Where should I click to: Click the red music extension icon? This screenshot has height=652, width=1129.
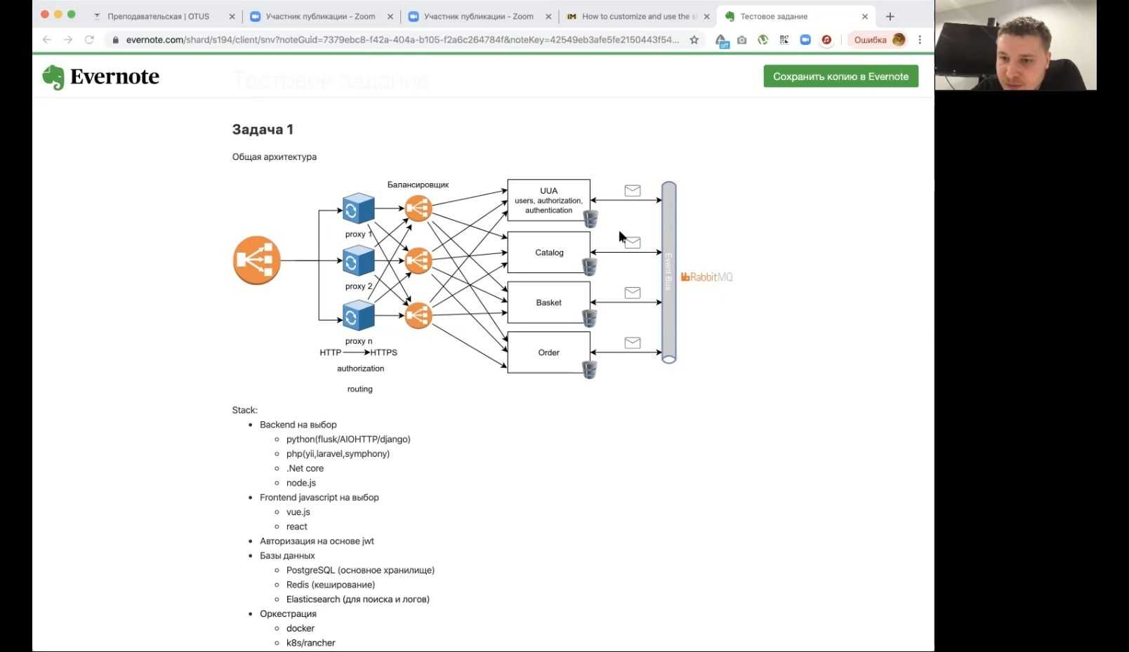(826, 40)
